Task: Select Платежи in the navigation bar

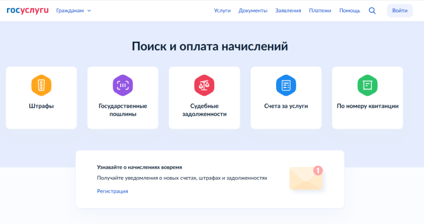Action: 320,11
